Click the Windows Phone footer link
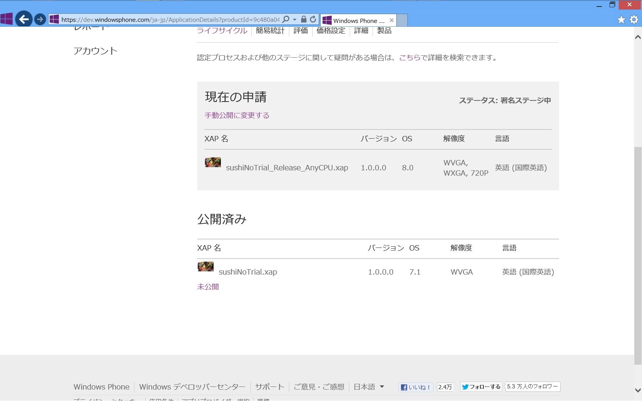642x401 pixels. coord(101,387)
